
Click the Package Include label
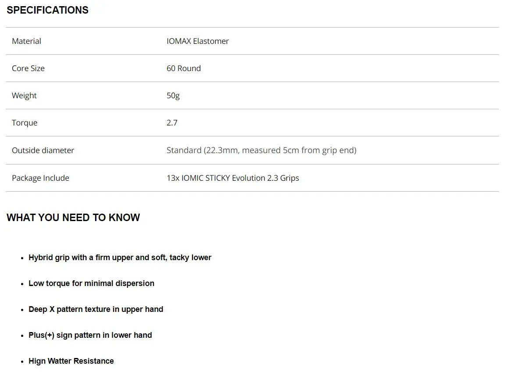pyautogui.click(x=40, y=178)
